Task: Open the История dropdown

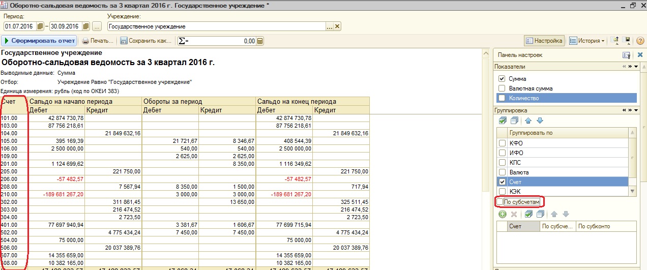Action: pos(586,41)
